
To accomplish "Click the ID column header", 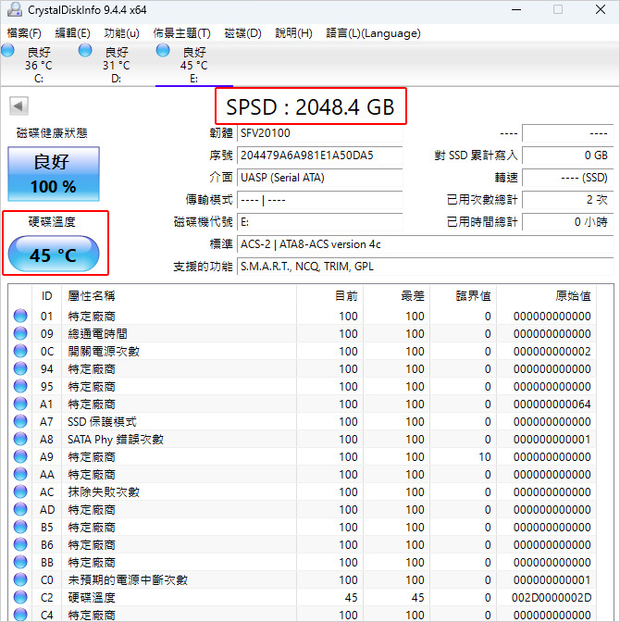I will coord(47,295).
